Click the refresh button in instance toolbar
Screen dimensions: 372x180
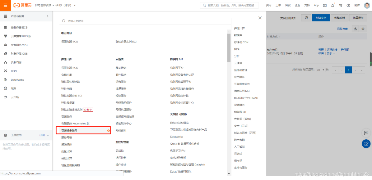point(306,18)
